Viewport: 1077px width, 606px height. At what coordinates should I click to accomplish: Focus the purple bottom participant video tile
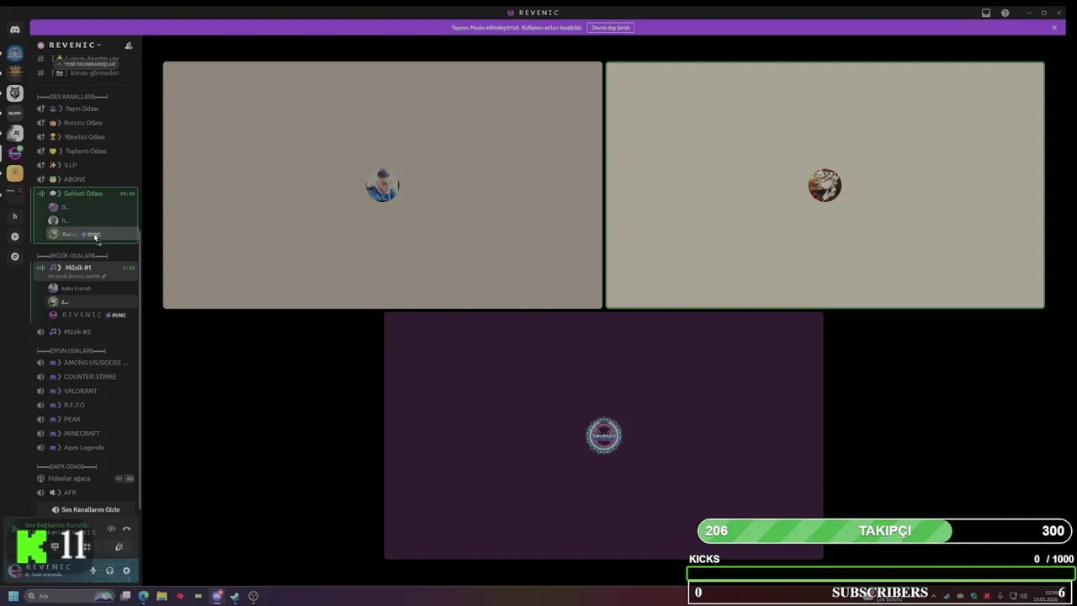pyautogui.click(x=603, y=435)
